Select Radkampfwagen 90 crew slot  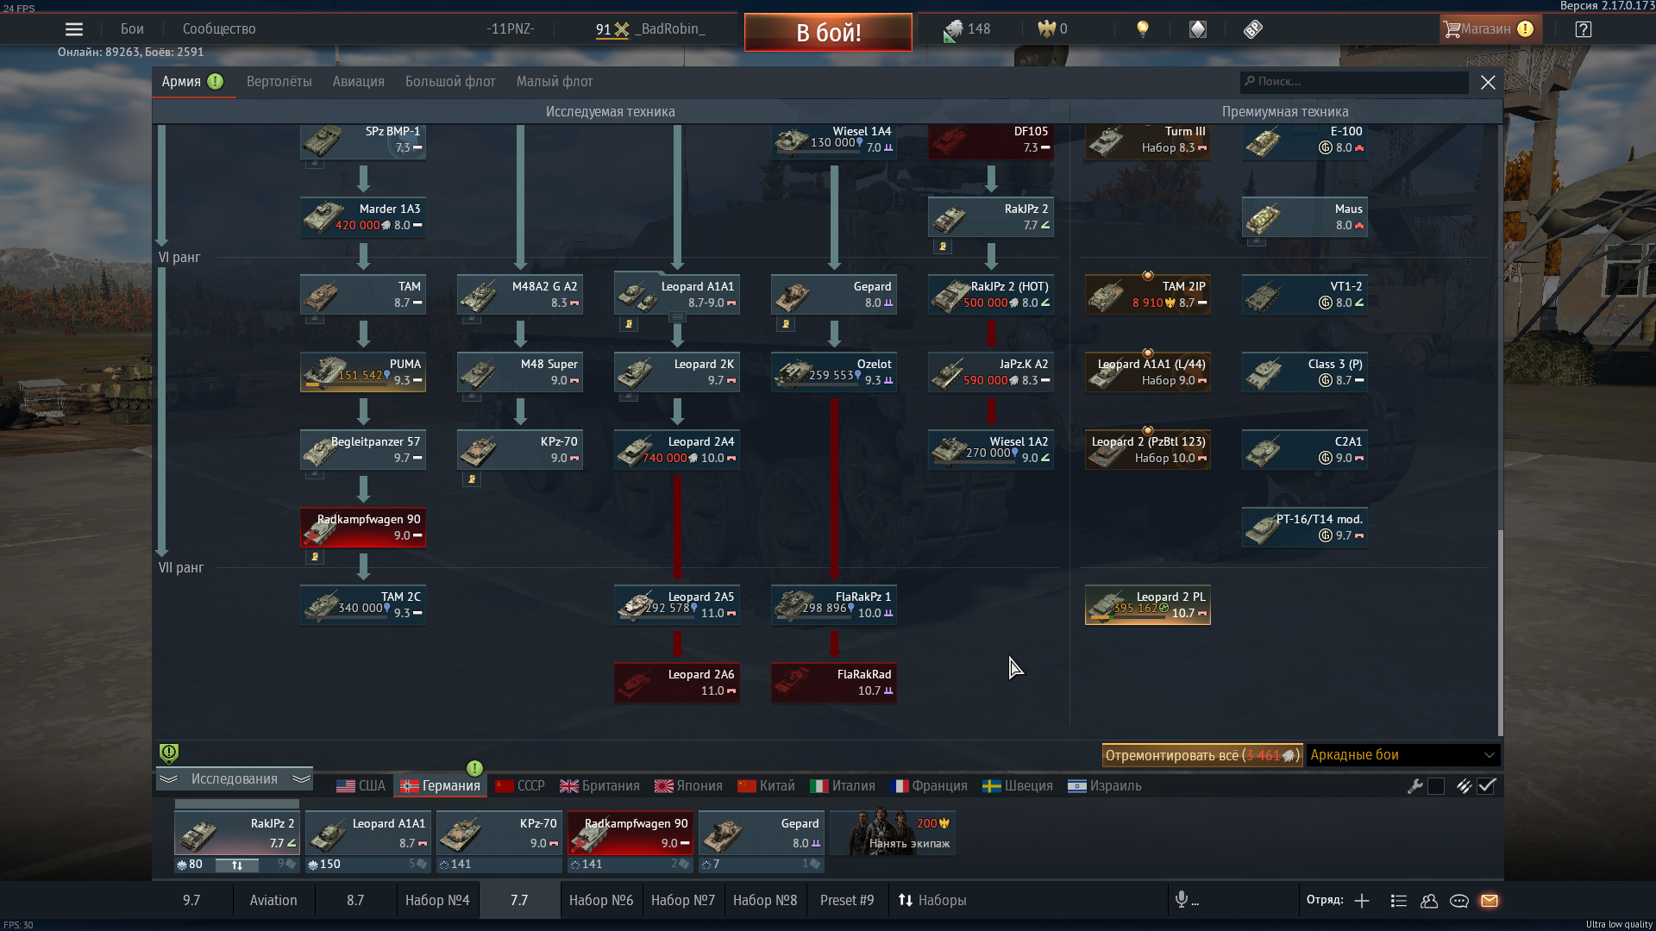tap(631, 833)
